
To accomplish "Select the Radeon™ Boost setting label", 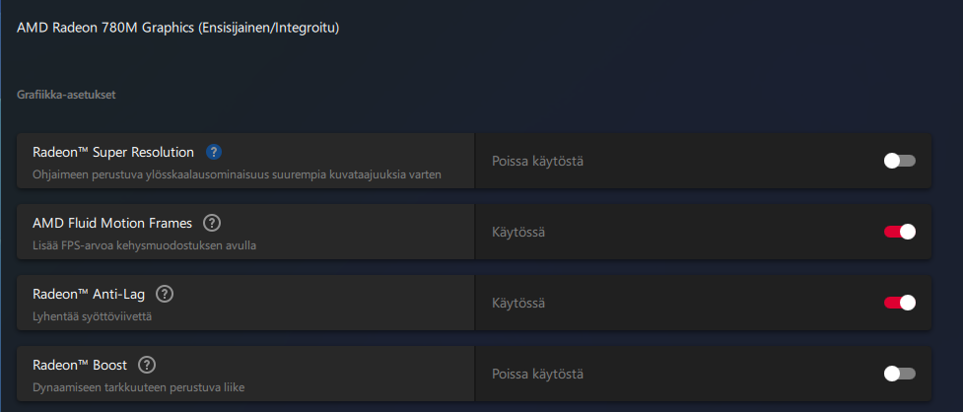I will [x=80, y=365].
